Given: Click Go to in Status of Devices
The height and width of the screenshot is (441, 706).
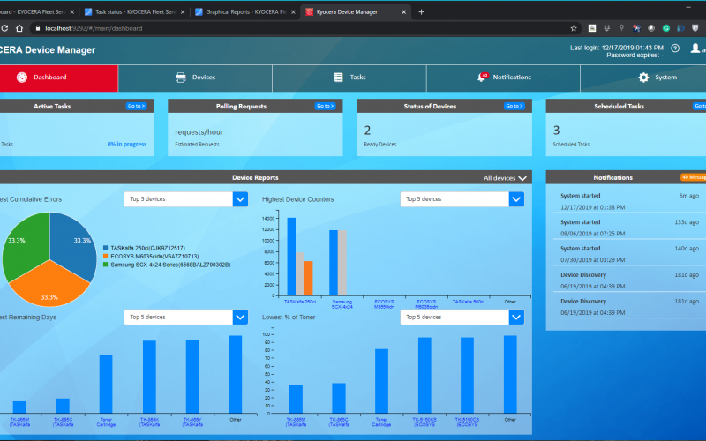Looking at the screenshot, I should point(514,106).
